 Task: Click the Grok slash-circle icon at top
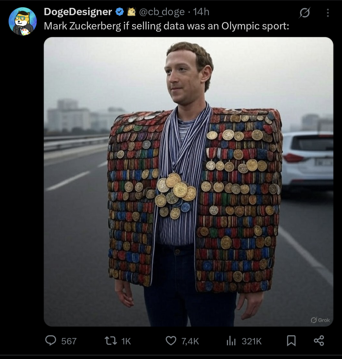(x=305, y=13)
